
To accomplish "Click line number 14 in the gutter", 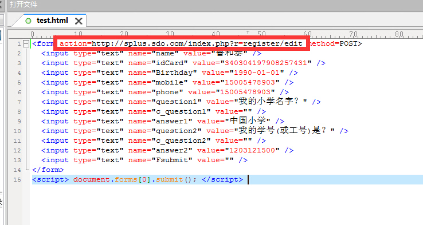I will coord(17,170).
